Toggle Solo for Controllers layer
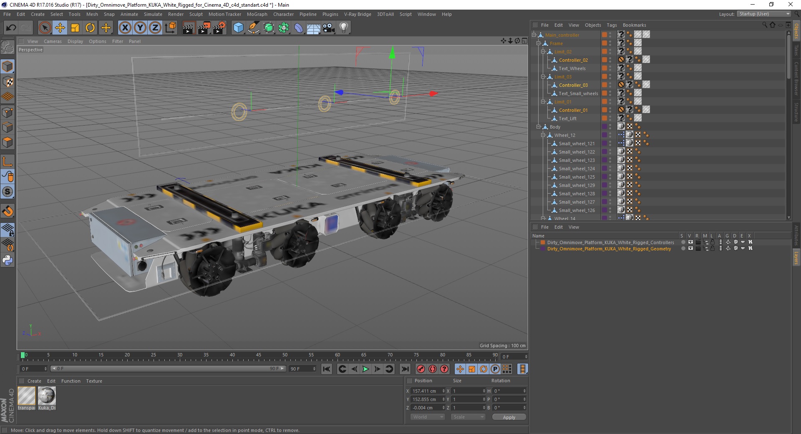This screenshot has width=801, height=434. pos(683,242)
